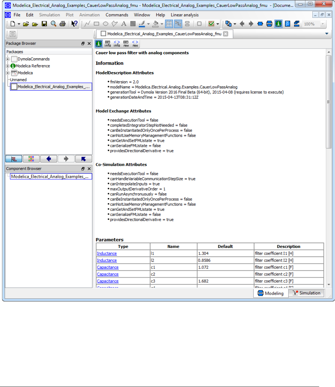Viewport: 335px width, 387px height.
Task: Undock the Component Browser panel
Action: [x=83, y=169]
